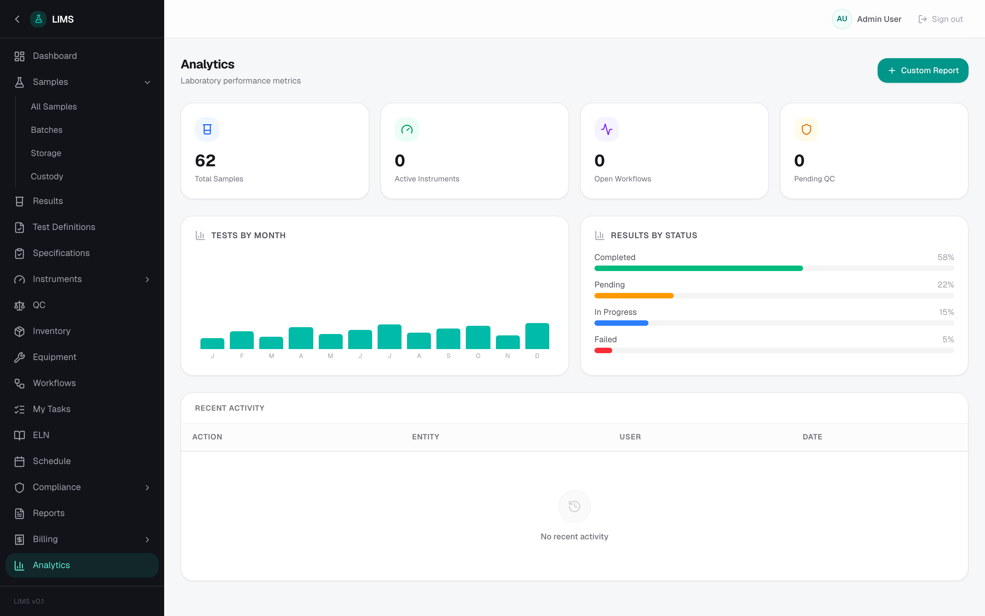This screenshot has height=616, width=985.
Task: Click the Pending orange progress bar
Action: point(634,296)
